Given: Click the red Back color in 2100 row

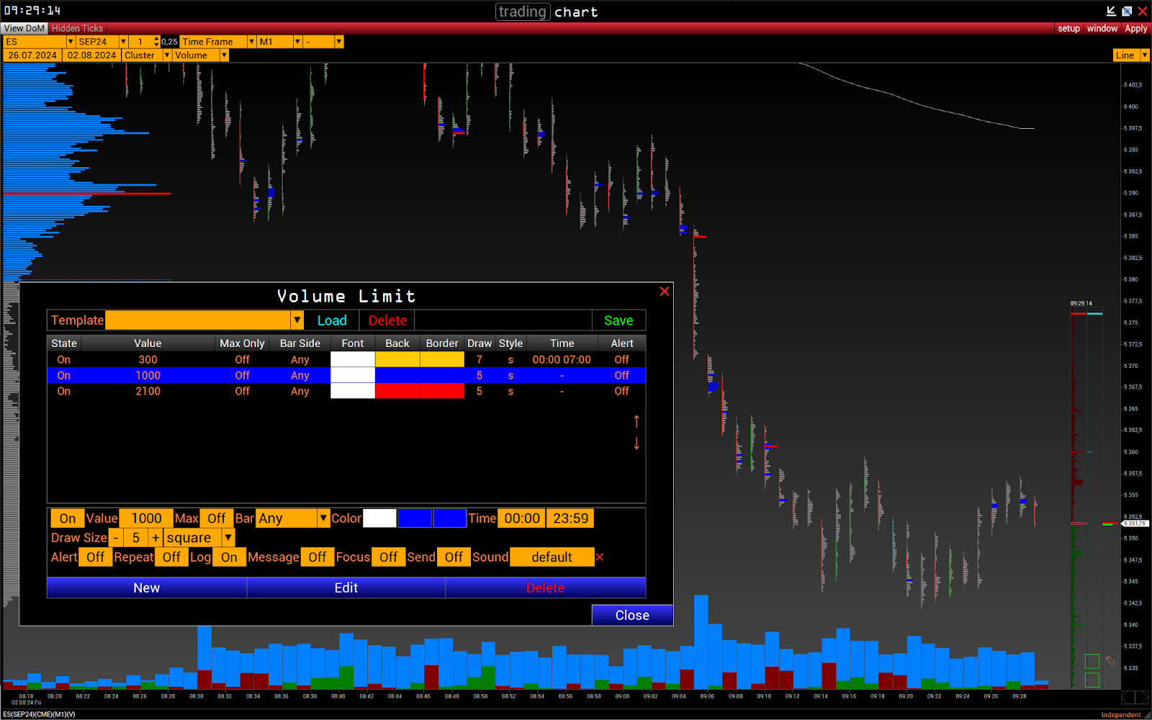Looking at the screenshot, I should [397, 391].
